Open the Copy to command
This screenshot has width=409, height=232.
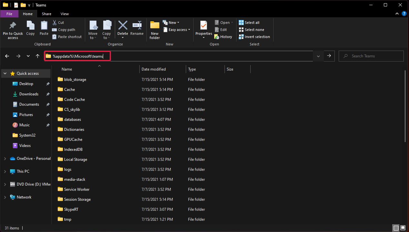(106, 30)
